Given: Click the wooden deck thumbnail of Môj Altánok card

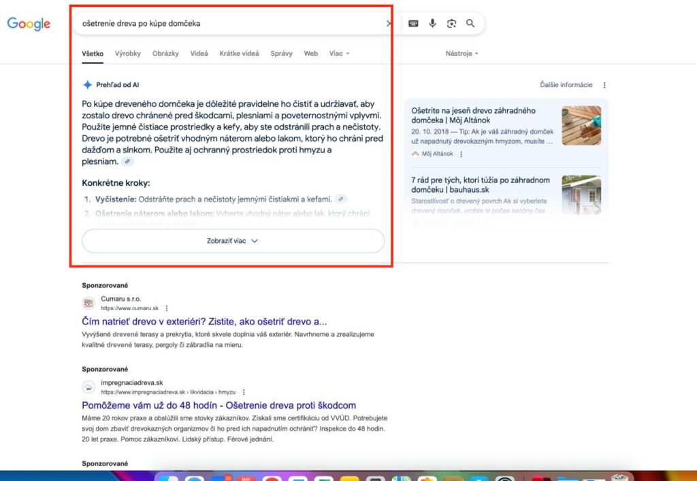Looking at the screenshot, I should pyautogui.click(x=581, y=125).
